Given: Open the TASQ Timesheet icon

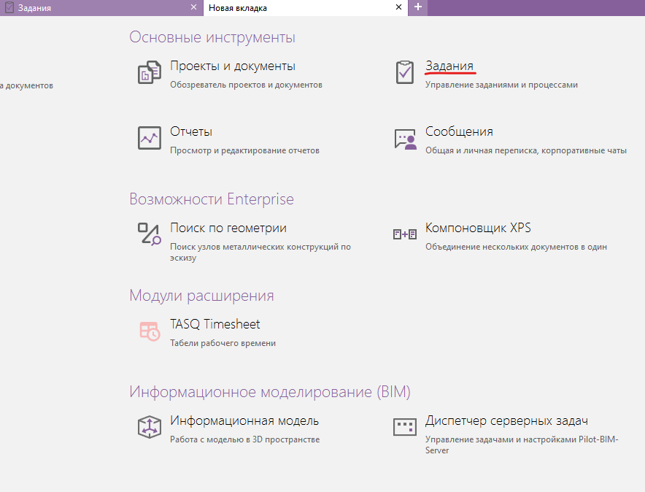Looking at the screenshot, I should (x=149, y=331).
